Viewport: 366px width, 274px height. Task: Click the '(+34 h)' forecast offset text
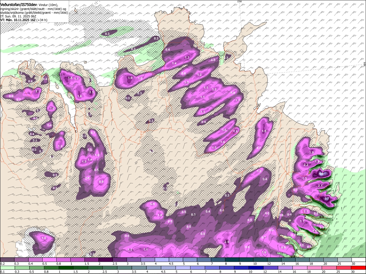[x=42, y=20]
